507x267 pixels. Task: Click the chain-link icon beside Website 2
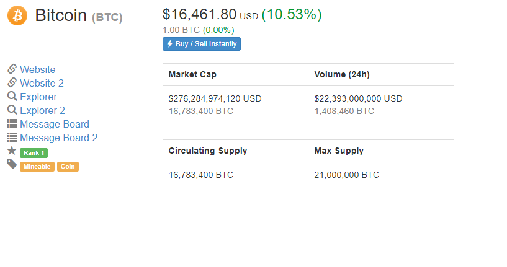(x=12, y=82)
